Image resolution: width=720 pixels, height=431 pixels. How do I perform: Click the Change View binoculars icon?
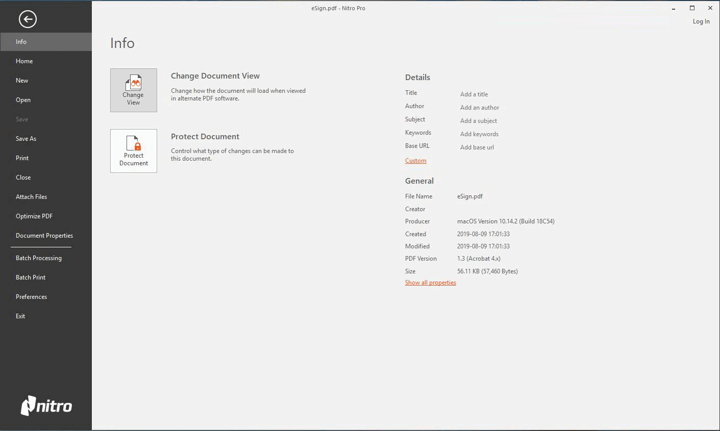pyautogui.click(x=133, y=83)
